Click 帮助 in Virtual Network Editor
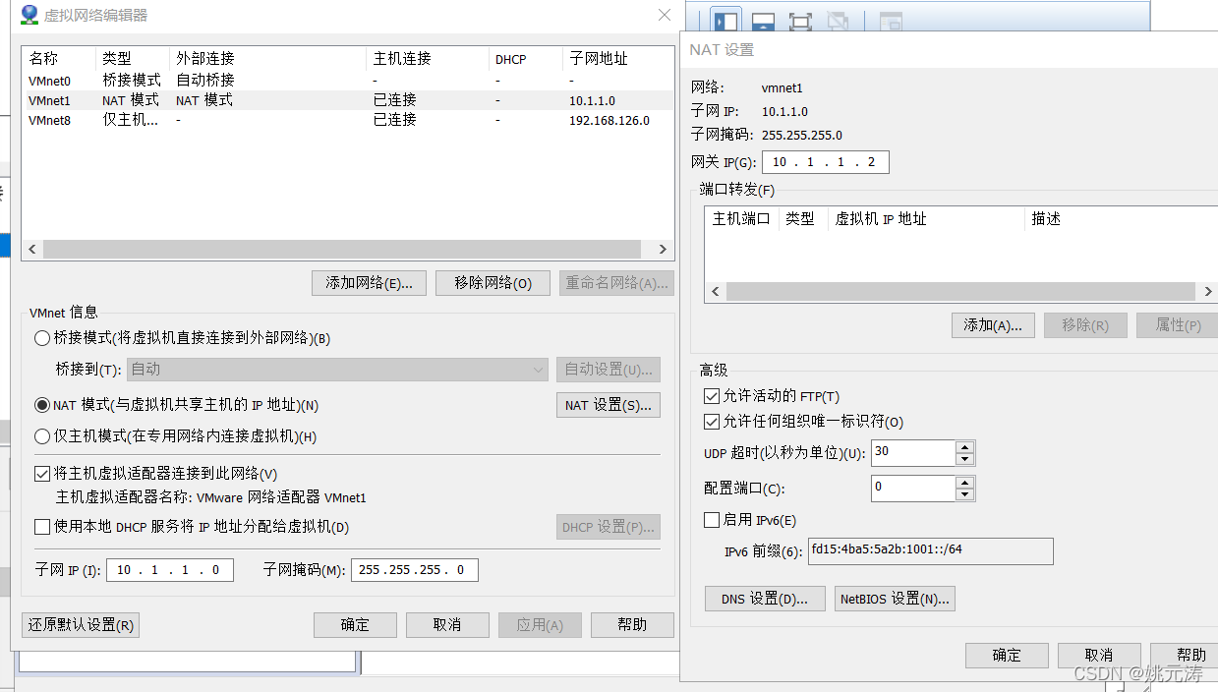The image size is (1218, 692). coord(632,625)
